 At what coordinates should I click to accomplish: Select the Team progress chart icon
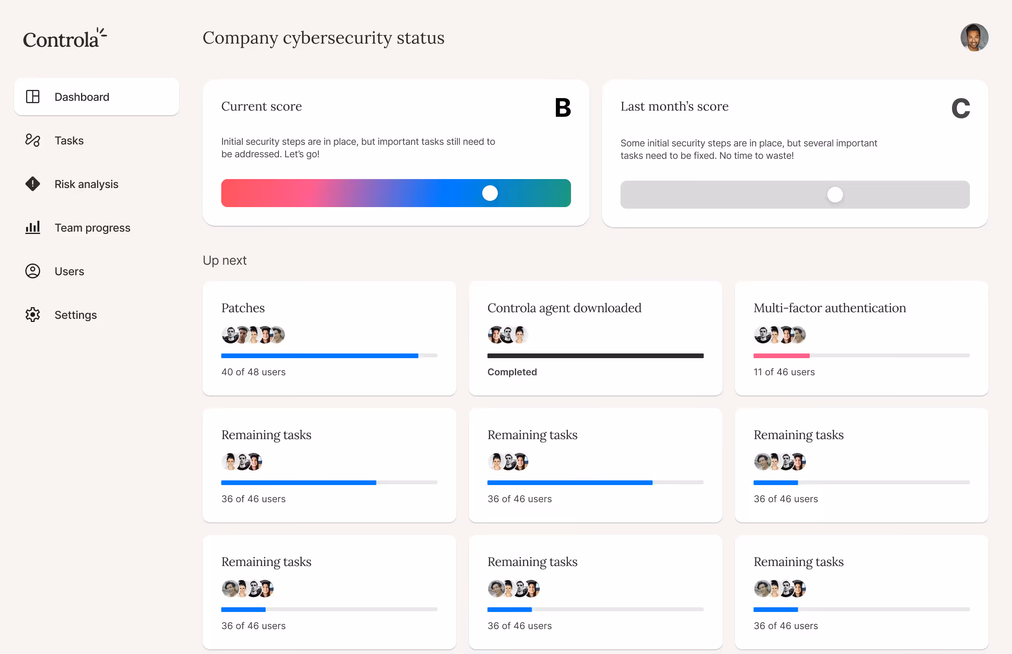click(33, 228)
